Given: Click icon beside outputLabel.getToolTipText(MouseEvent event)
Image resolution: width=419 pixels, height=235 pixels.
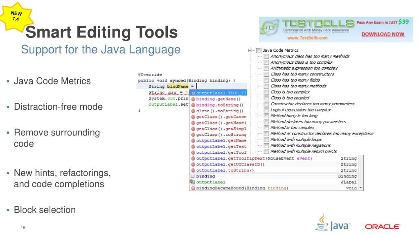Looking at the screenshot, I should (x=193, y=158).
